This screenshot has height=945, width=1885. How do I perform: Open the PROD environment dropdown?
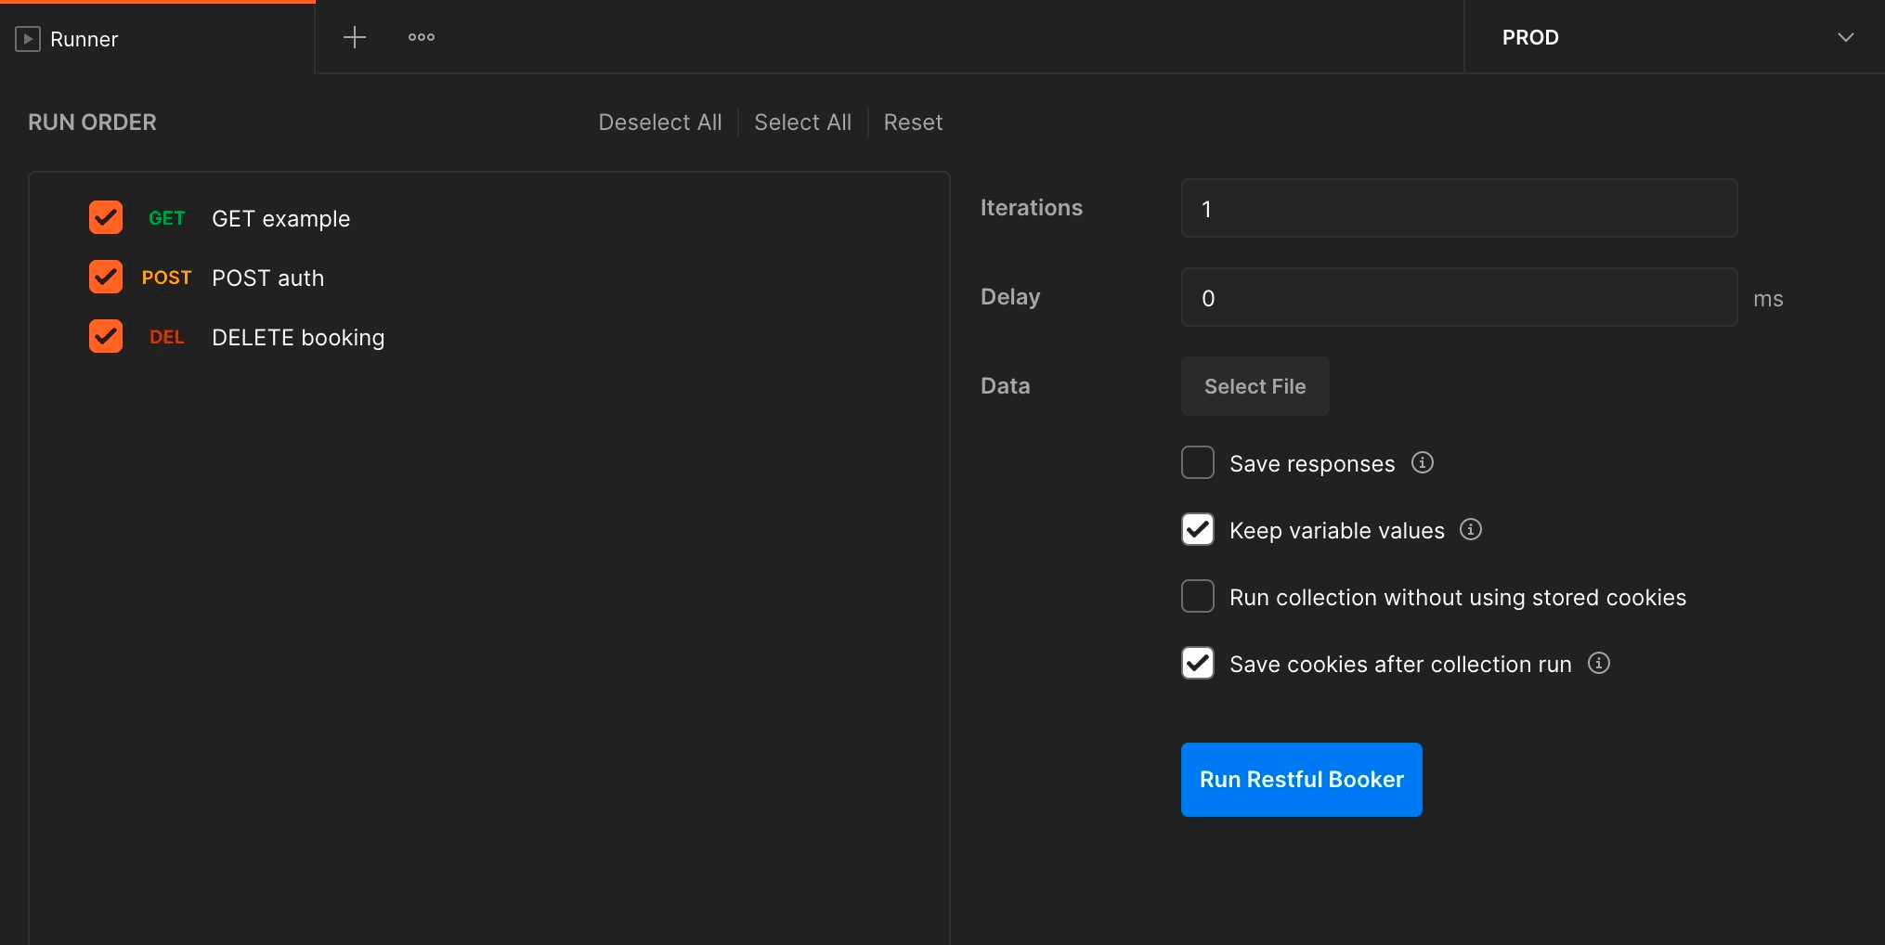pyautogui.click(x=1675, y=37)
